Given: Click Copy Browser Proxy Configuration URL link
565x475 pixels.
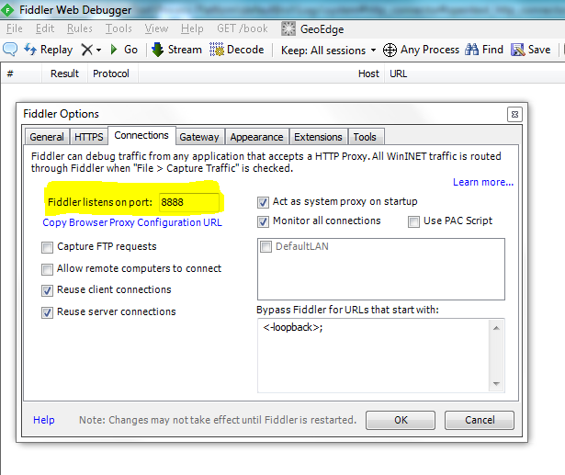Looking at the screenshot, I should pyautogui.click(x=132, y=222).
